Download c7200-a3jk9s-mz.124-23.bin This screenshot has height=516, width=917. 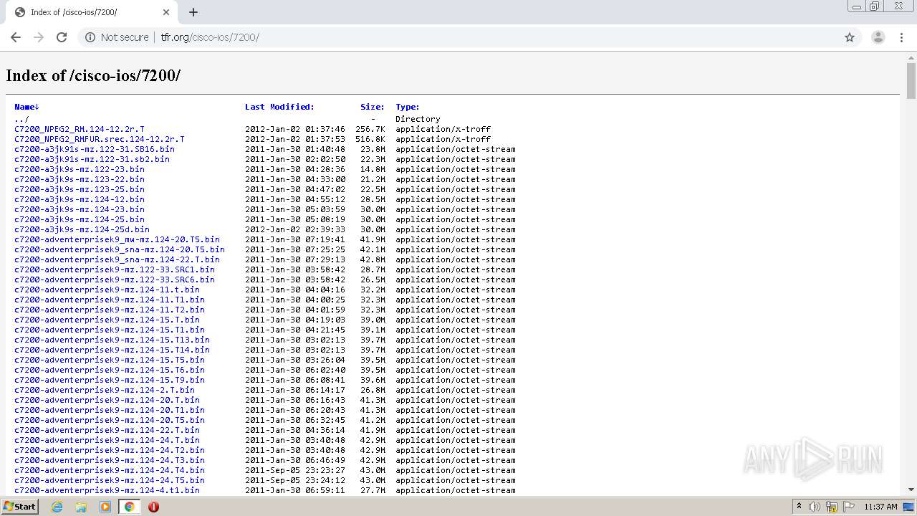click(80, 210)
